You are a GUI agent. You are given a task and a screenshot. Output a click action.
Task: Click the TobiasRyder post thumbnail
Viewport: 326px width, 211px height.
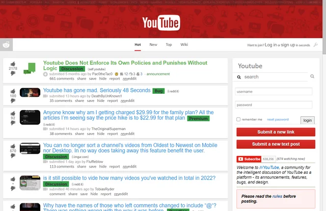30,182
